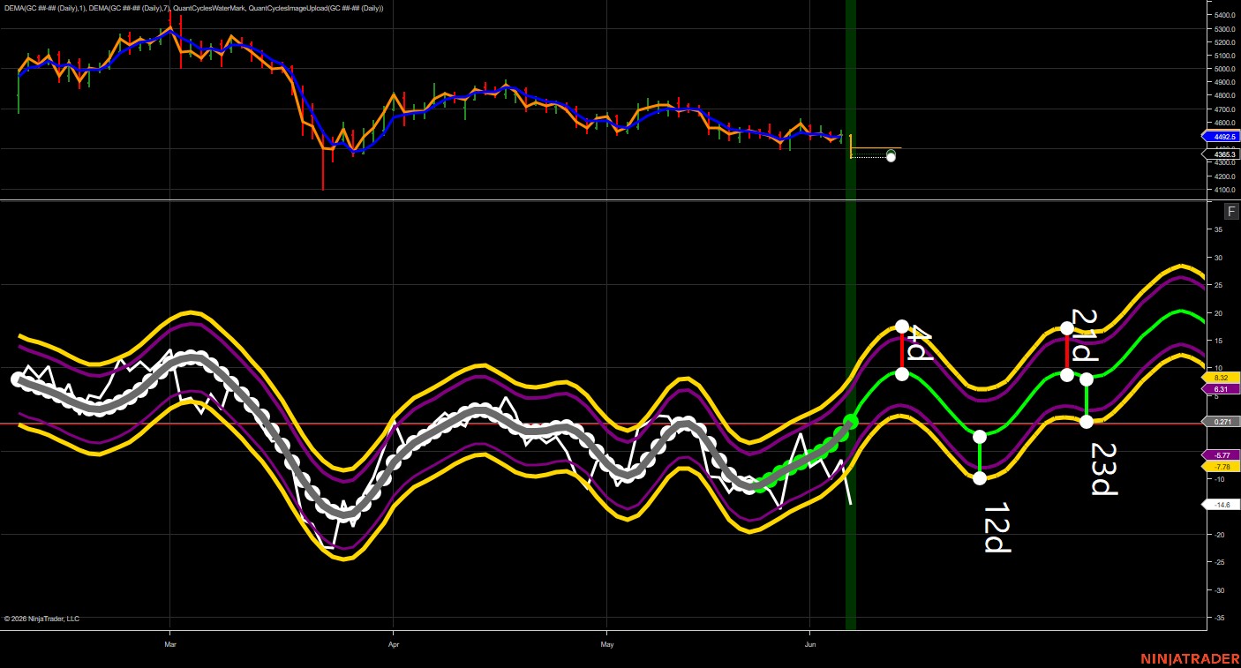Click the -25 oscillator axis label

[1218, 562]
